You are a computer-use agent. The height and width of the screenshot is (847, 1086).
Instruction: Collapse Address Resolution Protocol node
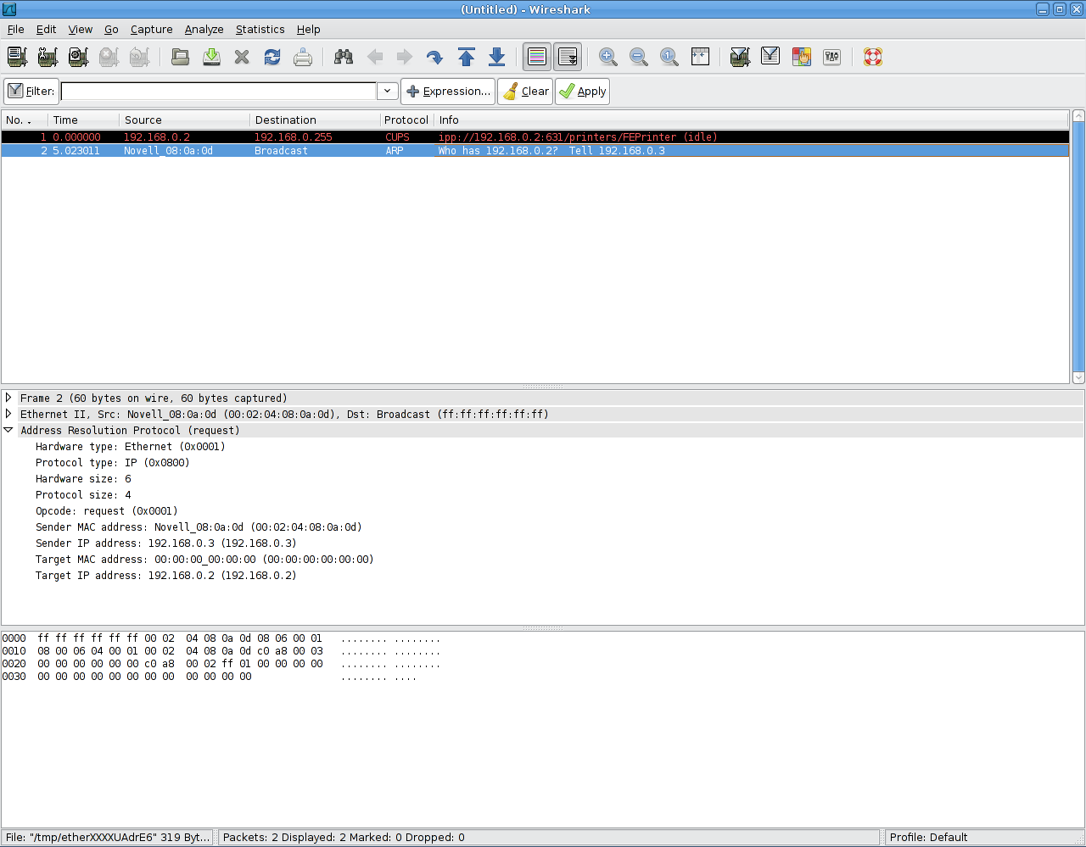point(8,430)
